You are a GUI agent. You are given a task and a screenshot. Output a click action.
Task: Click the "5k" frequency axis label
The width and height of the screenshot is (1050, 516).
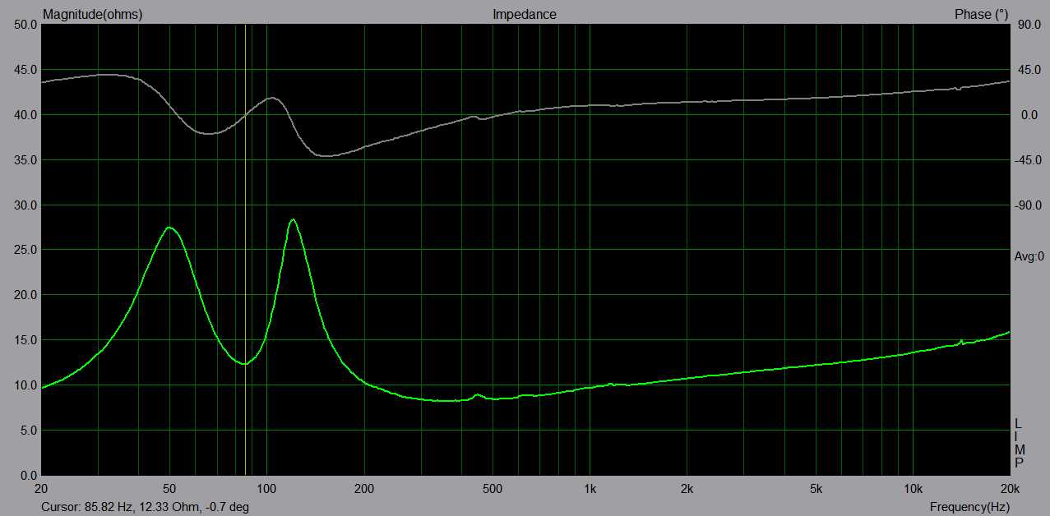pos(815,488)
